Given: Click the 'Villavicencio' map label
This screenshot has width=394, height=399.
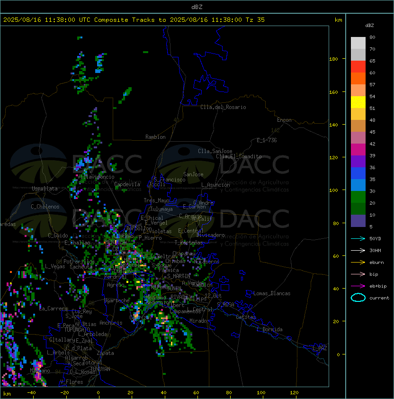Looking at the screenshot, I should click(96, 177).
